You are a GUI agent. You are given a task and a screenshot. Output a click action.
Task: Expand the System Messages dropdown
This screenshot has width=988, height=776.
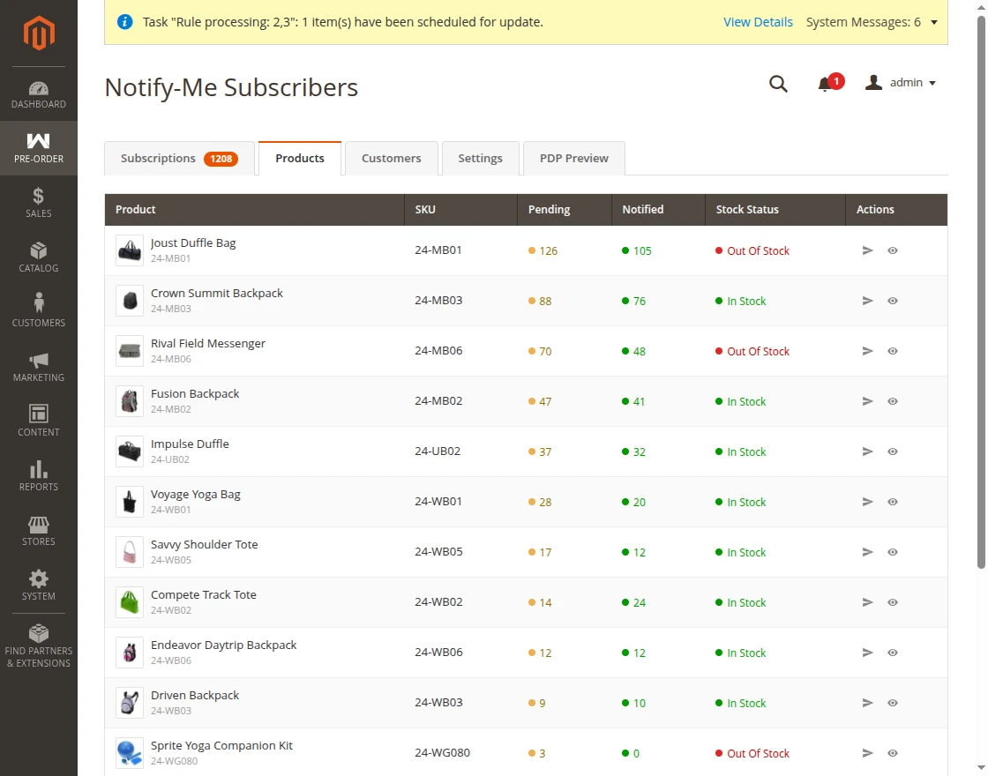click(x=872, y=22)
